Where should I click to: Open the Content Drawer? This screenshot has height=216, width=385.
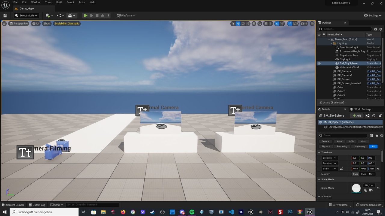(13, 205)
